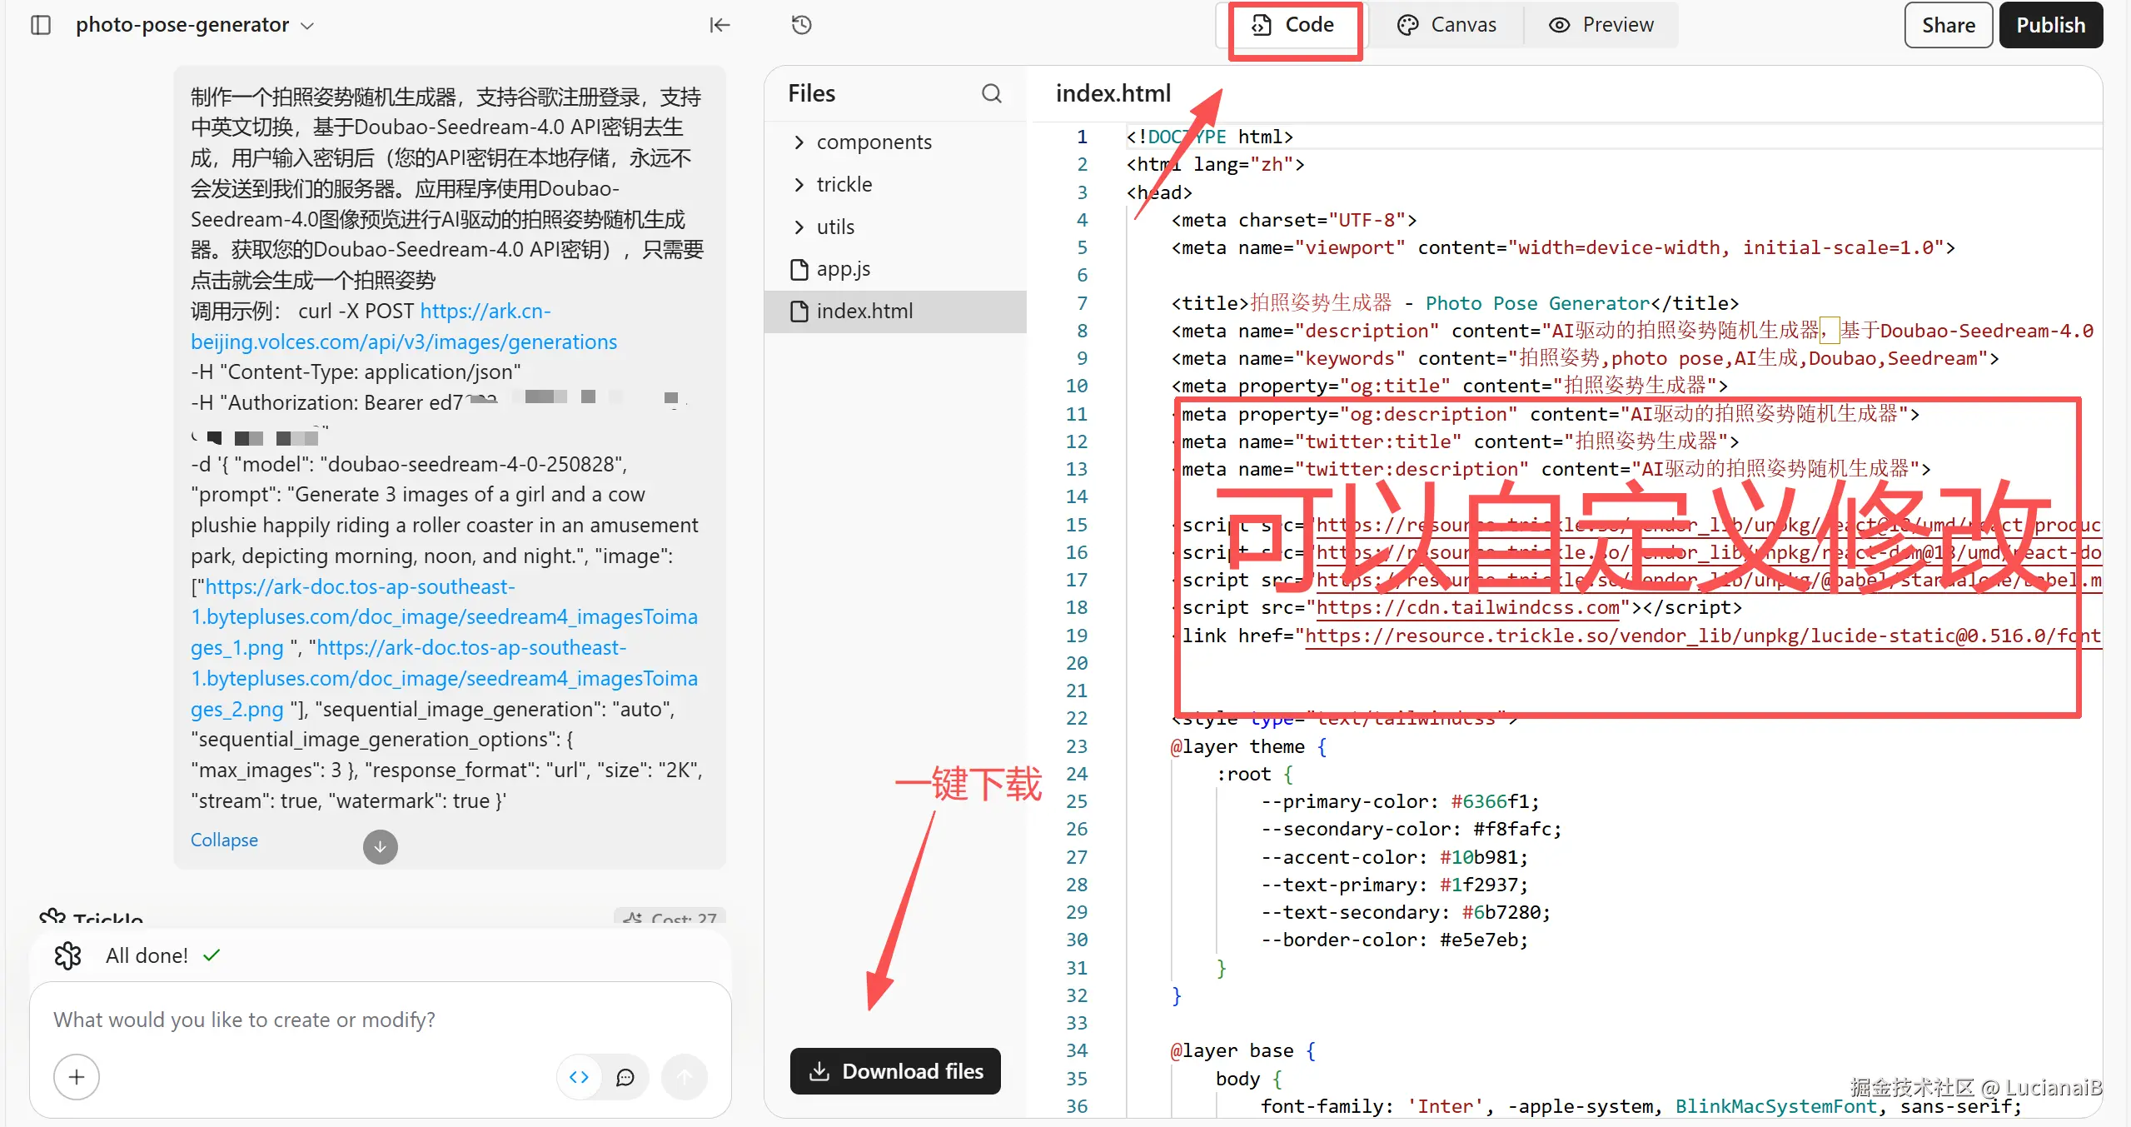Switch to the Preview tab
This screenshot has width=2131, height=1127.
(1601, 25)
